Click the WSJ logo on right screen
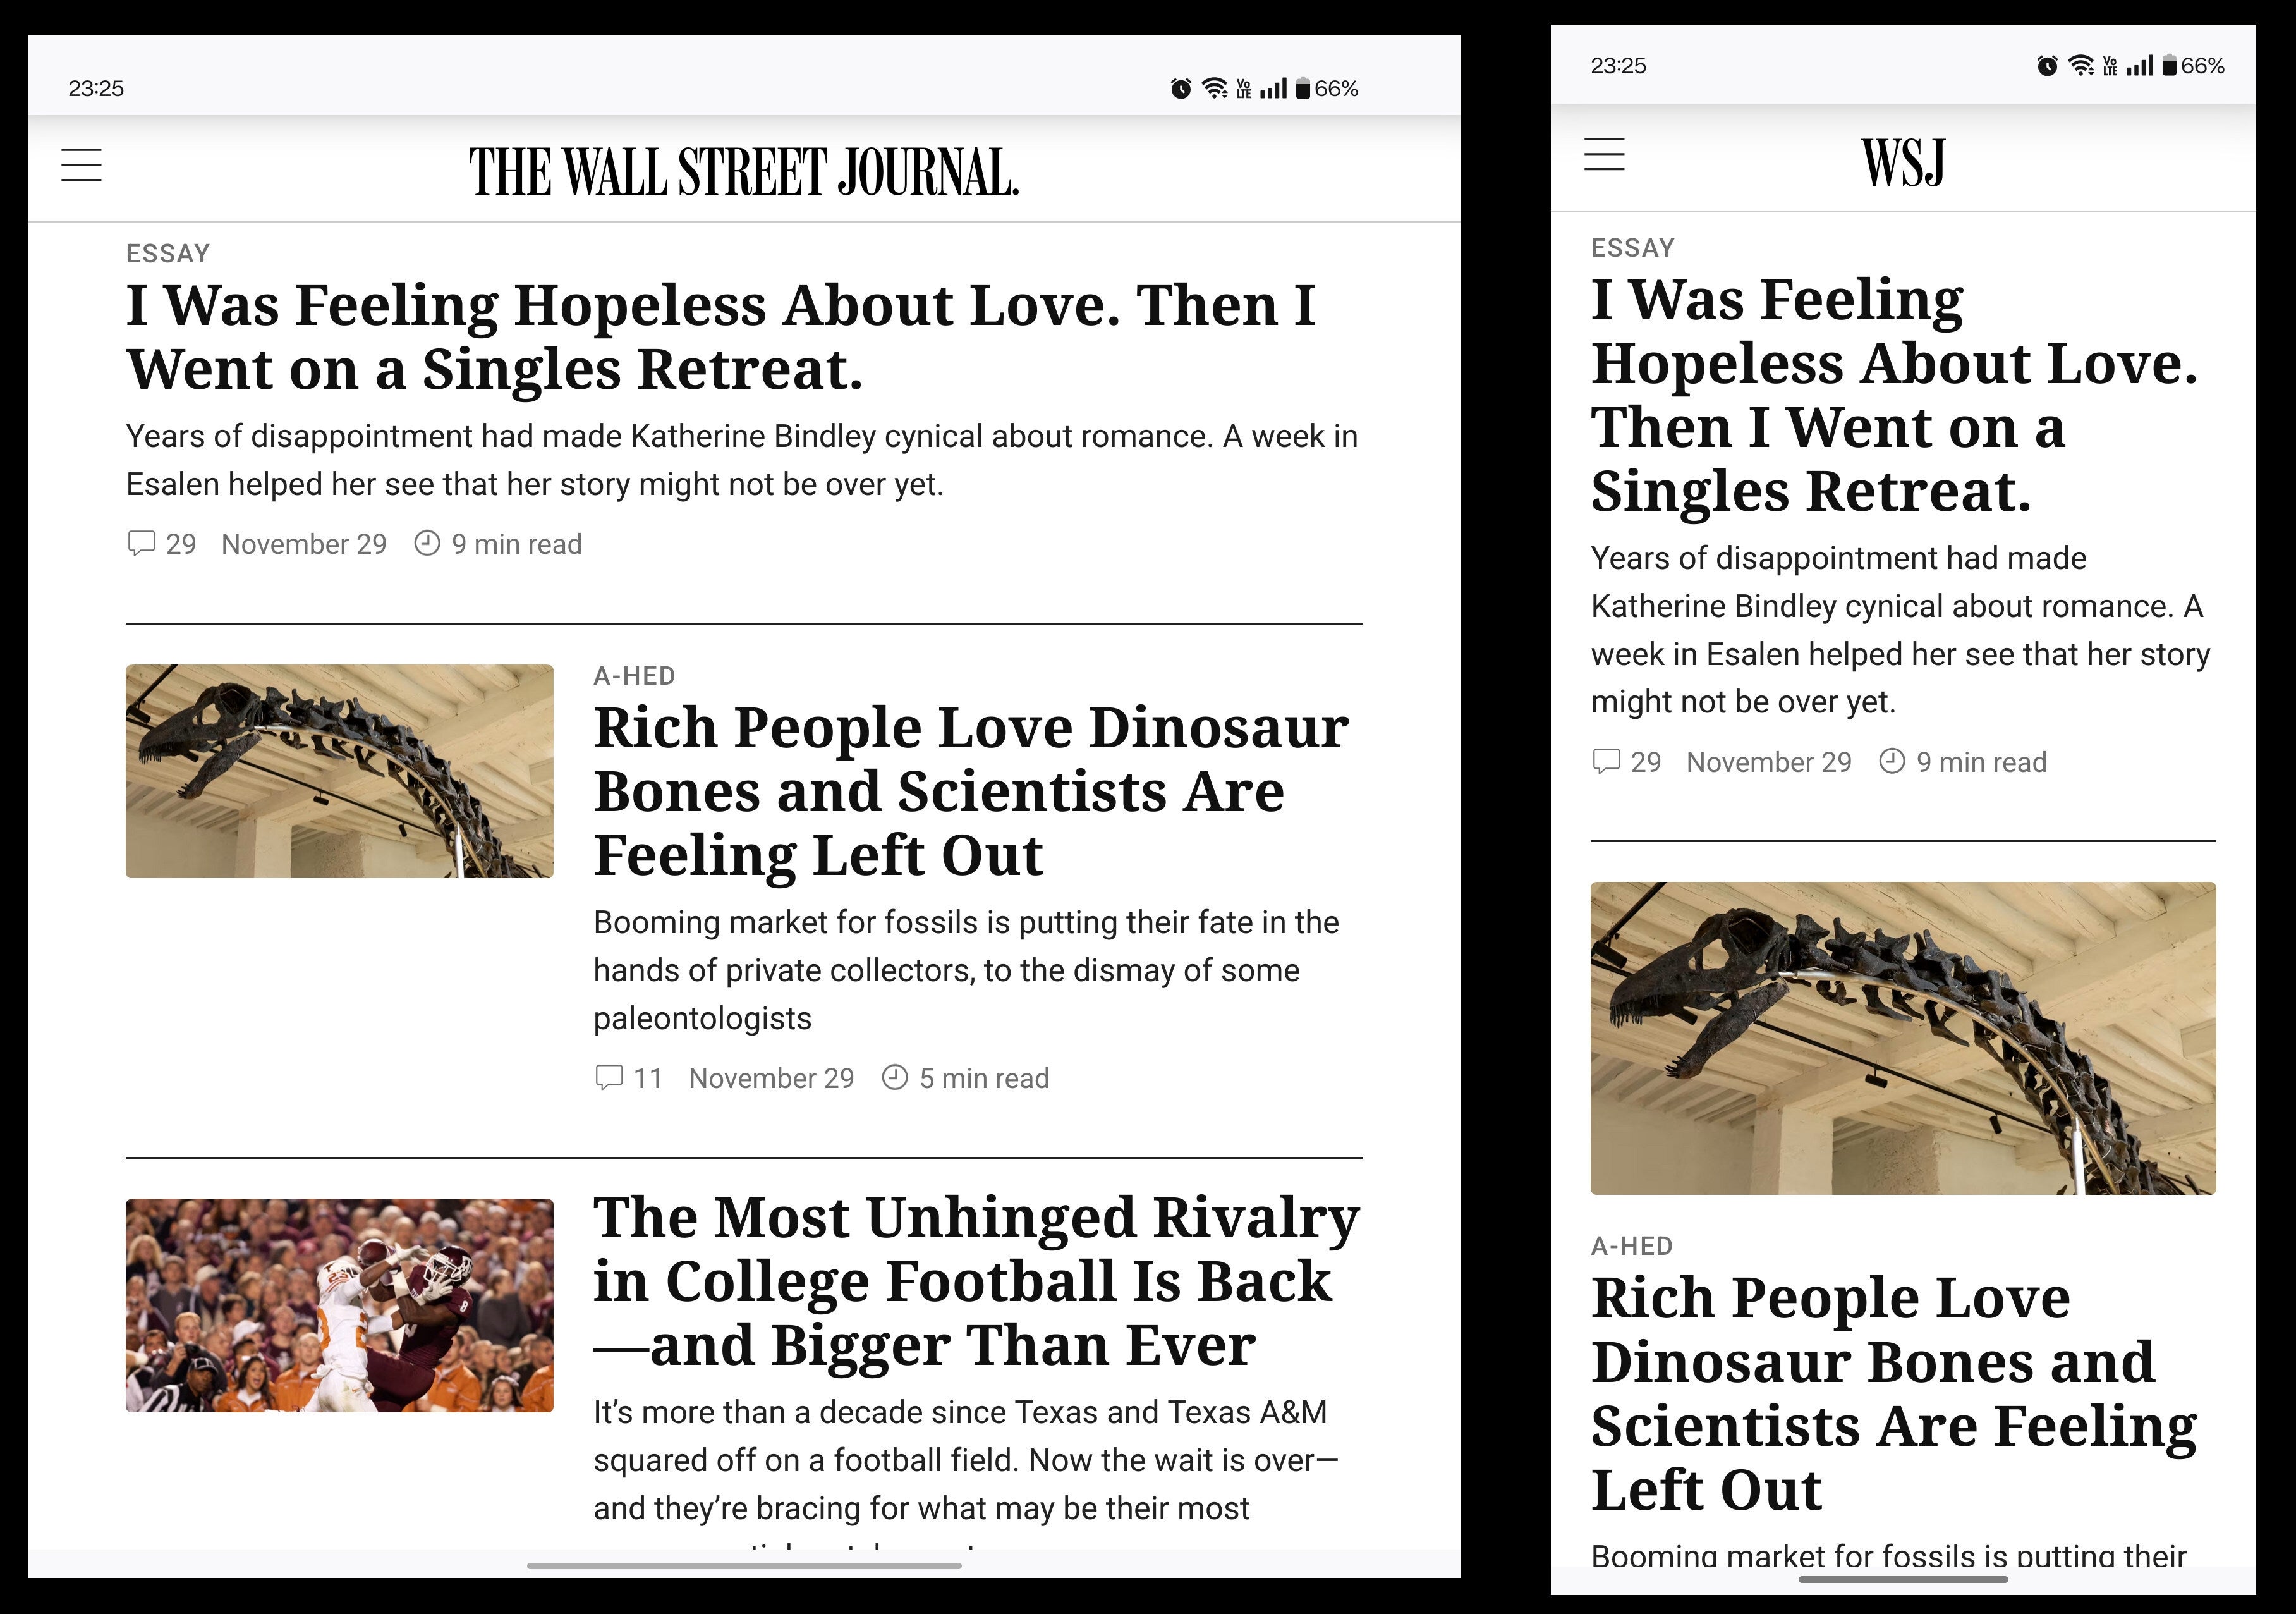This screenshot has height=1614, width=2296. 1903,162
